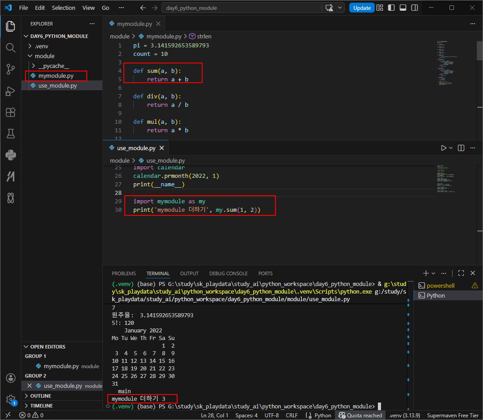The image size is (483, 420).
Task: Click the Ln 28, Col 1 status entry
Action: [x=214, y=415]
